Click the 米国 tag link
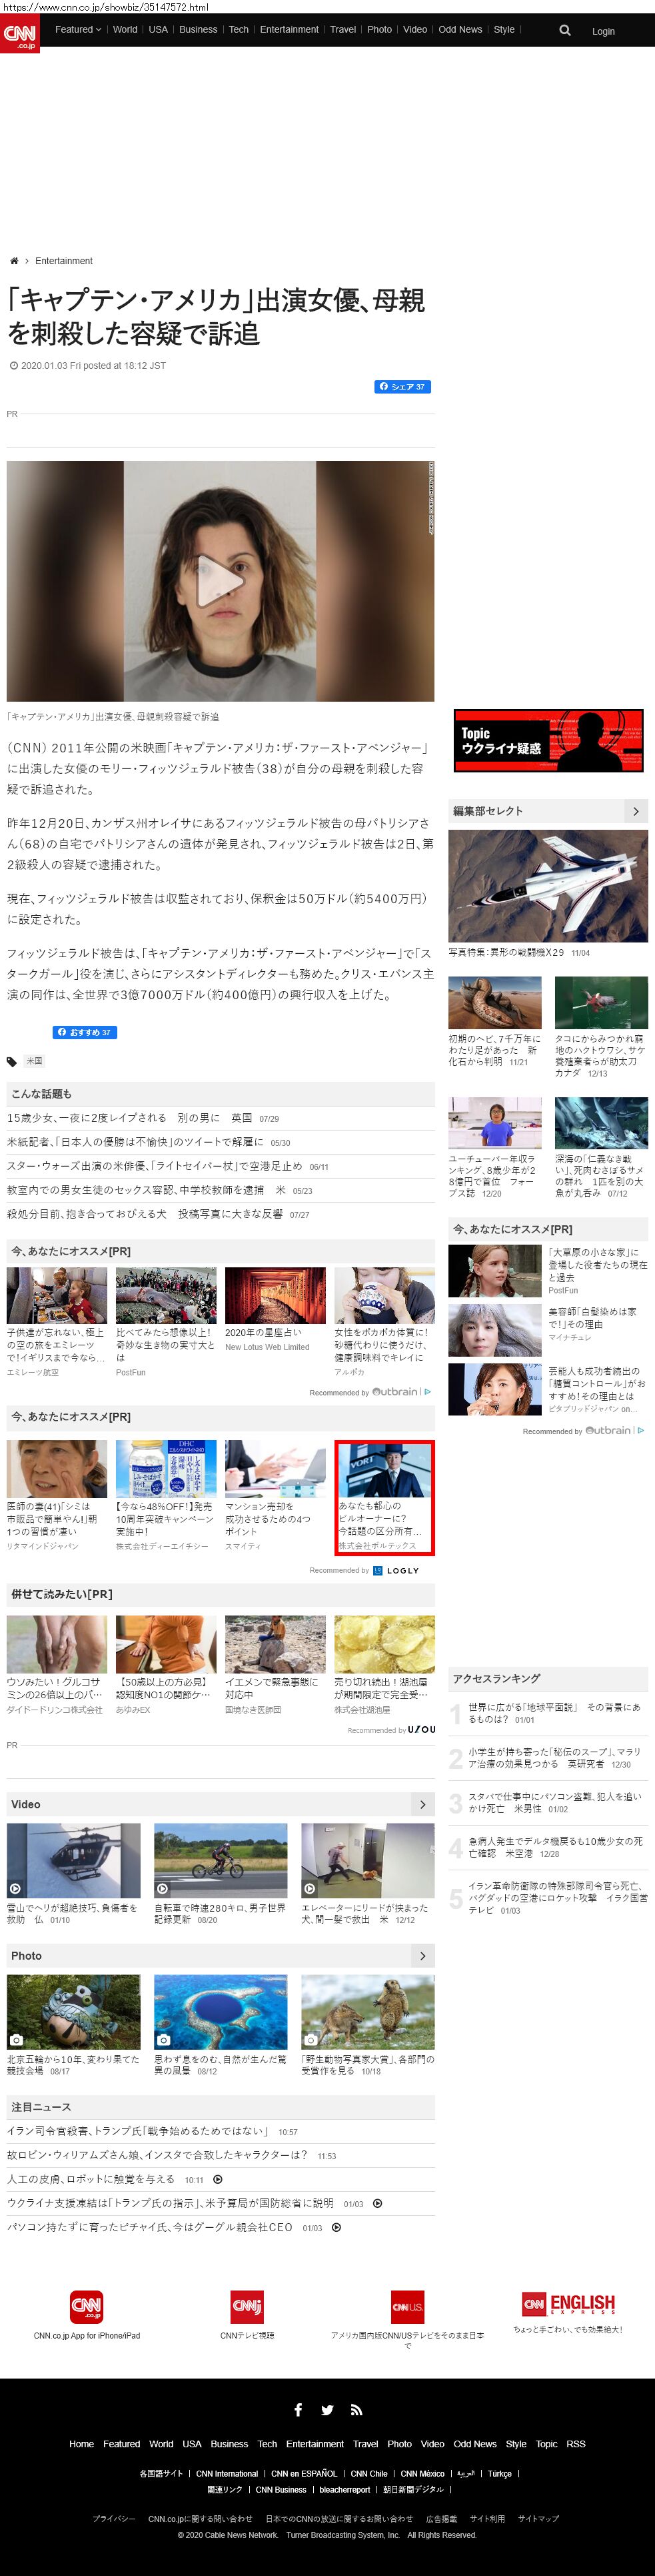This screenshot has height=2576, width=655. 34,1061
